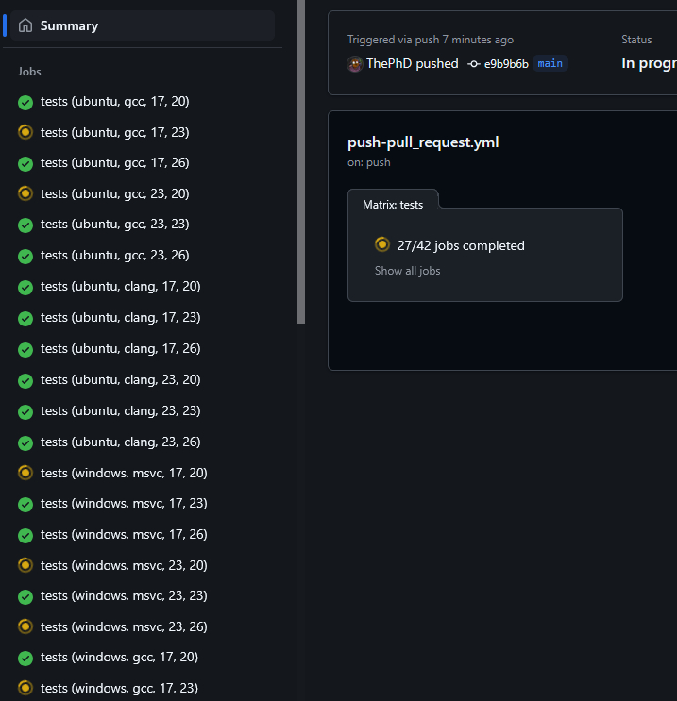Click the sidebar vertical scrollbar
Screen dimensions: 677x701
click(301, 160)
